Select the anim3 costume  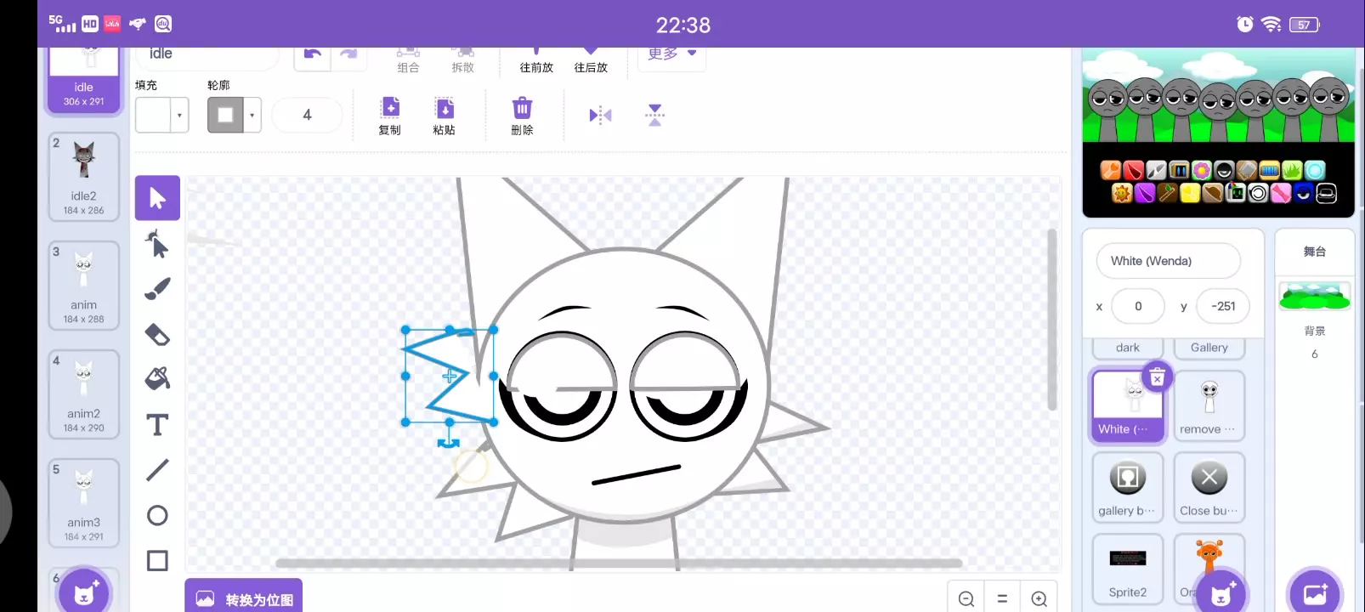tap(83, 503)
